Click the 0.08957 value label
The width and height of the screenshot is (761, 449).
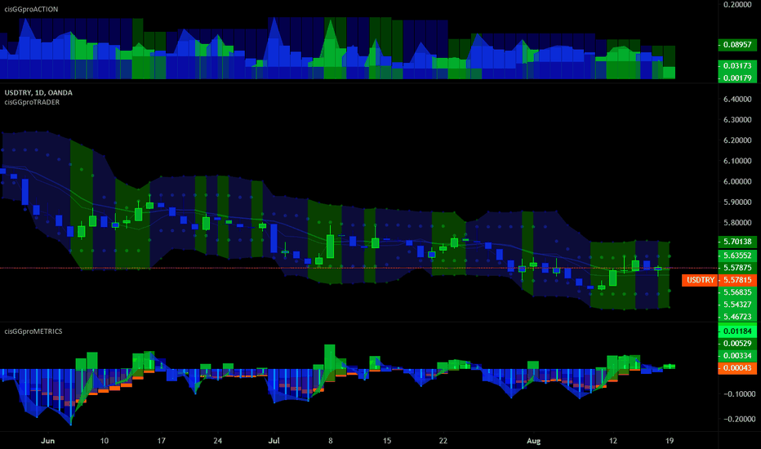click(737, 45)
